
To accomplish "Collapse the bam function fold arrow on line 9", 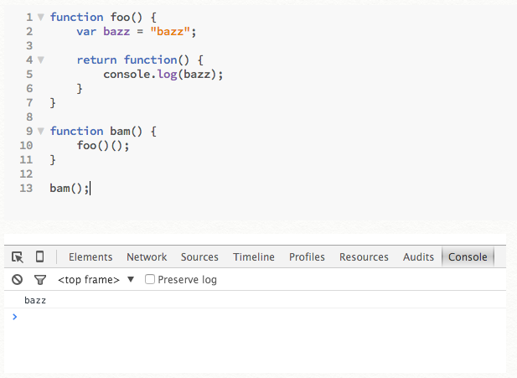I will click(x=40, y=131).
